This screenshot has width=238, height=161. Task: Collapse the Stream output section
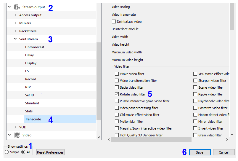pos(9,7)
